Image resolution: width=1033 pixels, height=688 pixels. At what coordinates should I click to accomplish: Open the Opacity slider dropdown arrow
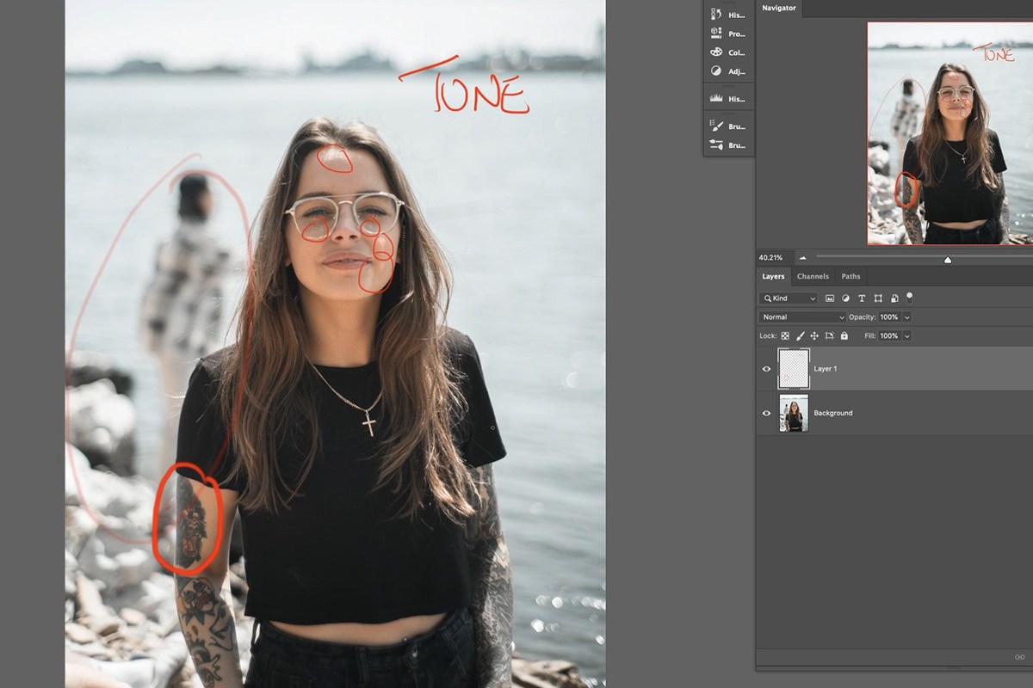pos(906,317)
